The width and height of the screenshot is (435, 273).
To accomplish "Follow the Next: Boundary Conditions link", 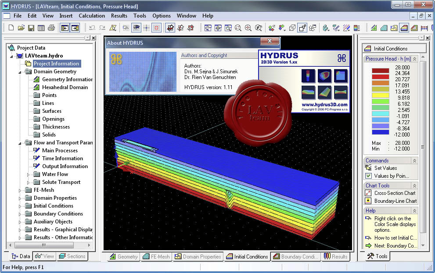I will pyautogui.click(x=395, y=245).
